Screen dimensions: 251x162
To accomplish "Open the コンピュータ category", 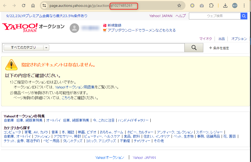I will [12, 132].
